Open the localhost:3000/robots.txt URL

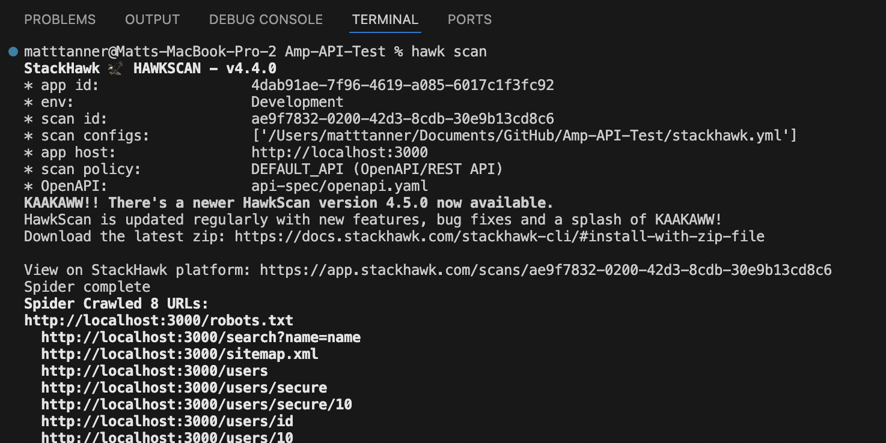159,321
